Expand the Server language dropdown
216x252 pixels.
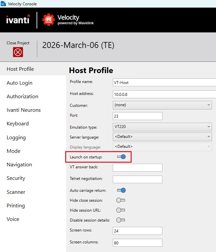point(162,137)
